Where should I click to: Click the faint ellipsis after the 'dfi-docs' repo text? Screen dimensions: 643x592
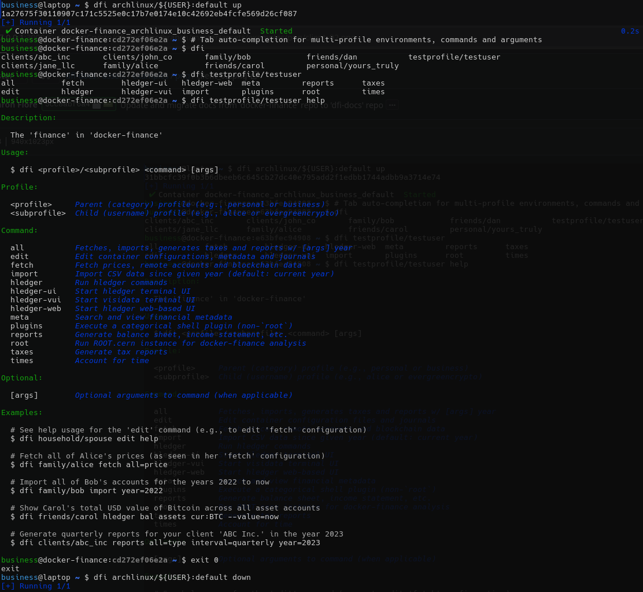click(393, 106)
